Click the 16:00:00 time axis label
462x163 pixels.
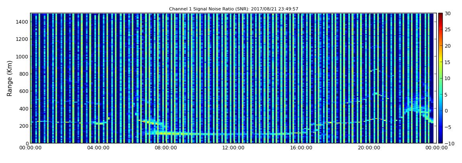pos(301,148)
